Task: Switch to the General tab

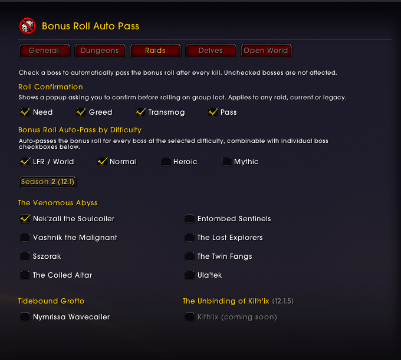Action: point(44,51)
